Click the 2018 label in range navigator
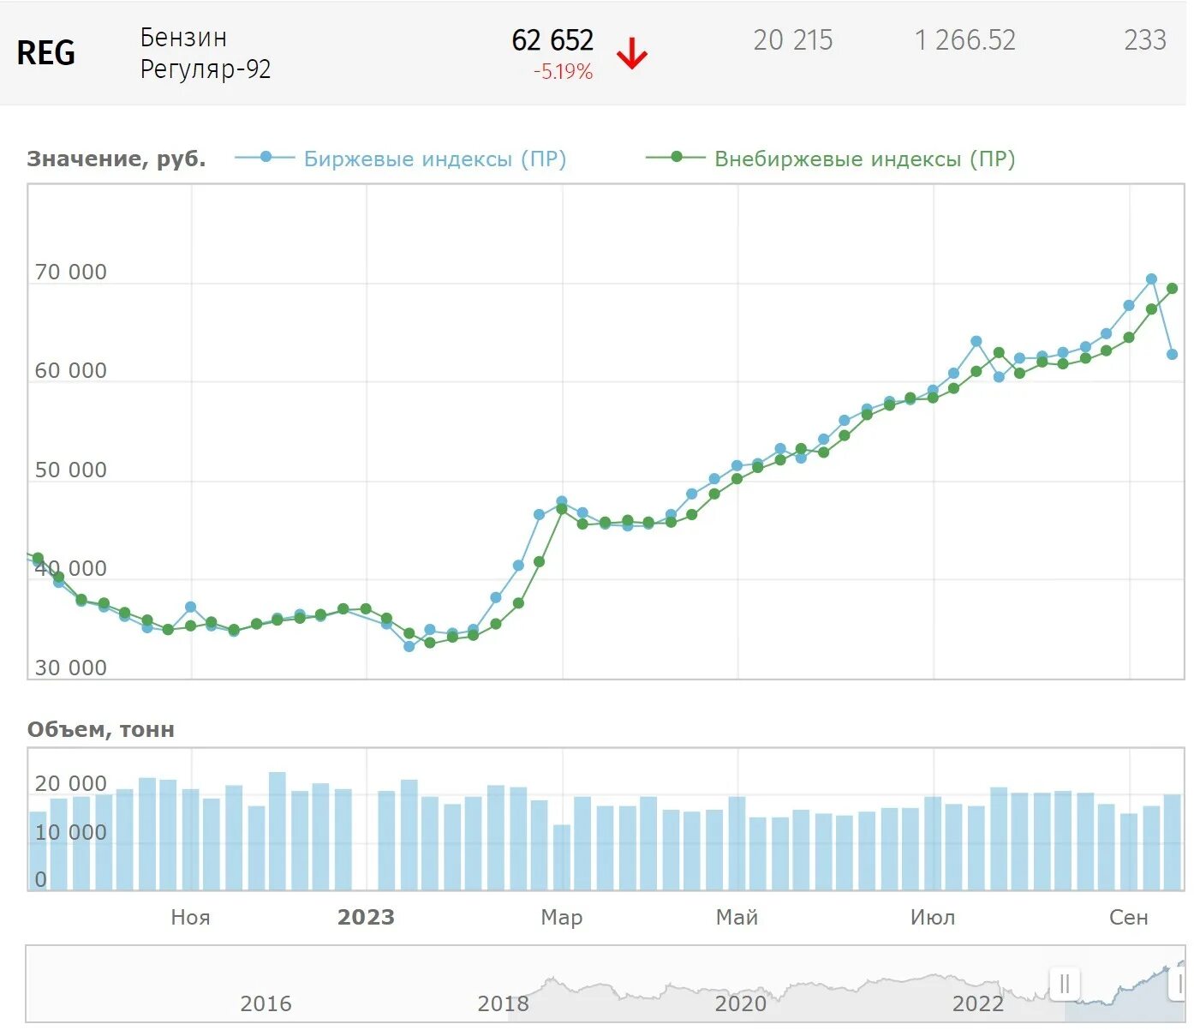The height and width of the screenshot is (1030, 1194). point(503,1003)
